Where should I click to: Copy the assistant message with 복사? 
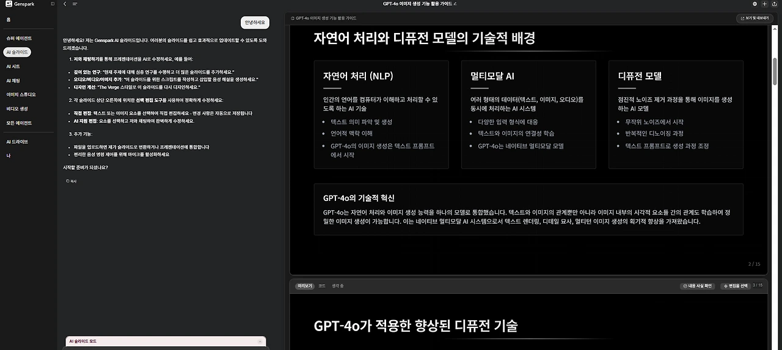click(71, 181)
